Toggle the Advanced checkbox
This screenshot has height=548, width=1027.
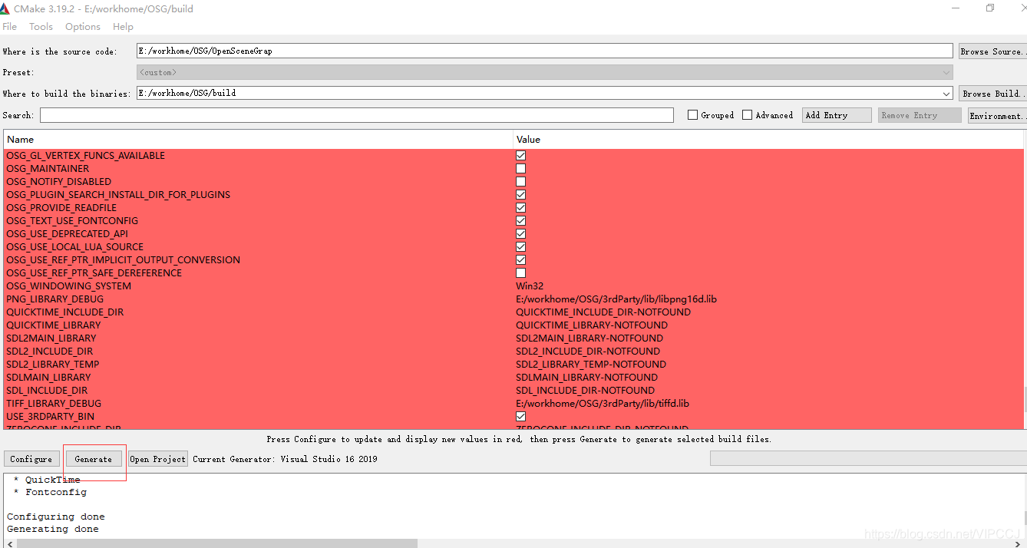pos(748,115)
